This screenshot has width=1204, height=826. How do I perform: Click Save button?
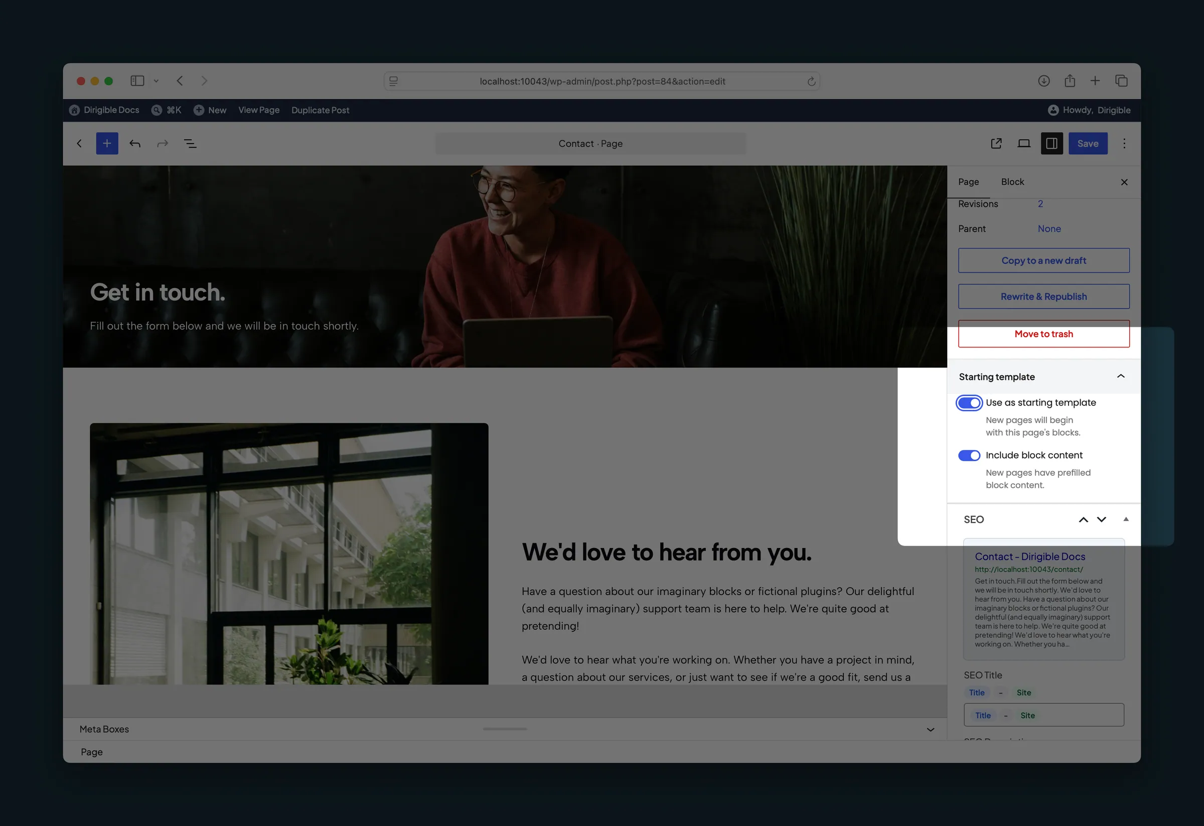(x=1088, y=144)
